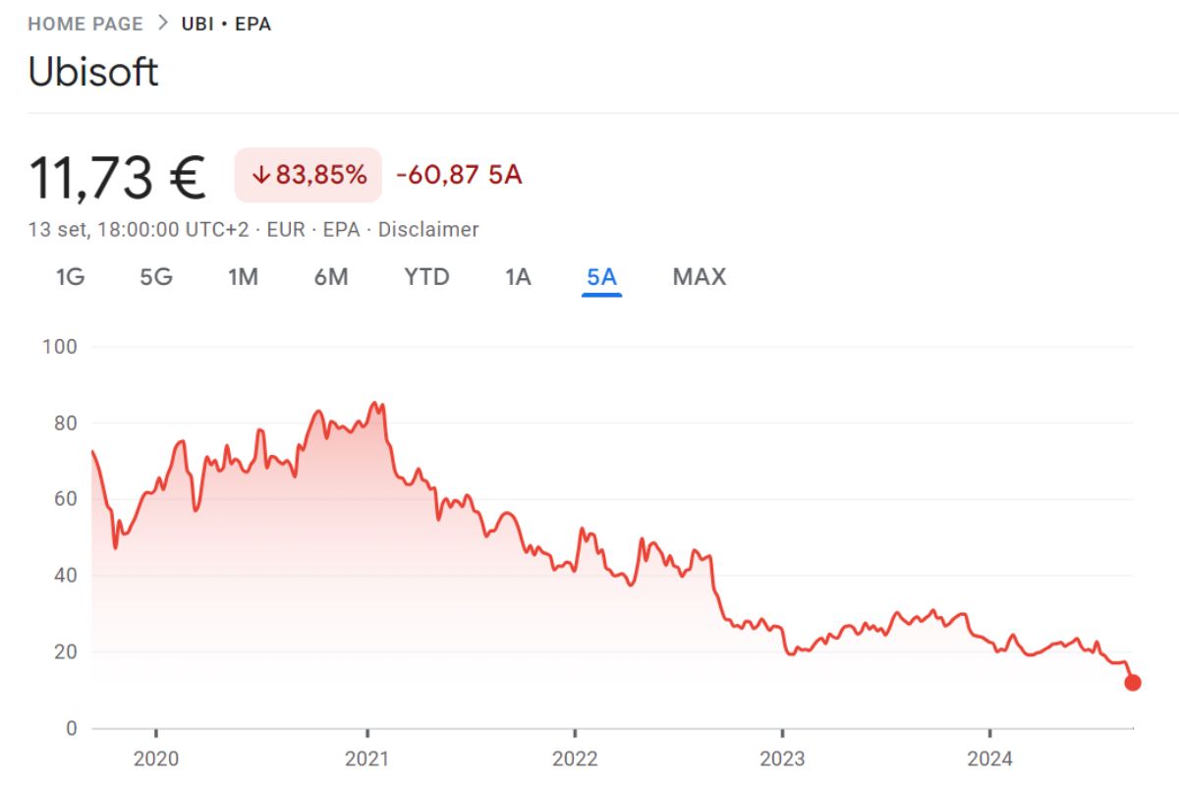Image resolution: width=1179 pixels, height=786 pixels.
Task: Click the Ubisoft title heading
Action: pyautogui.click(x=93, y=73)
